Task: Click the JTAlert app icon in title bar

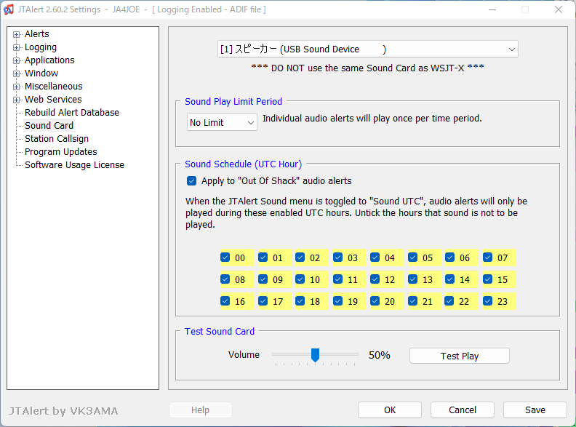Action: [9, 9]
